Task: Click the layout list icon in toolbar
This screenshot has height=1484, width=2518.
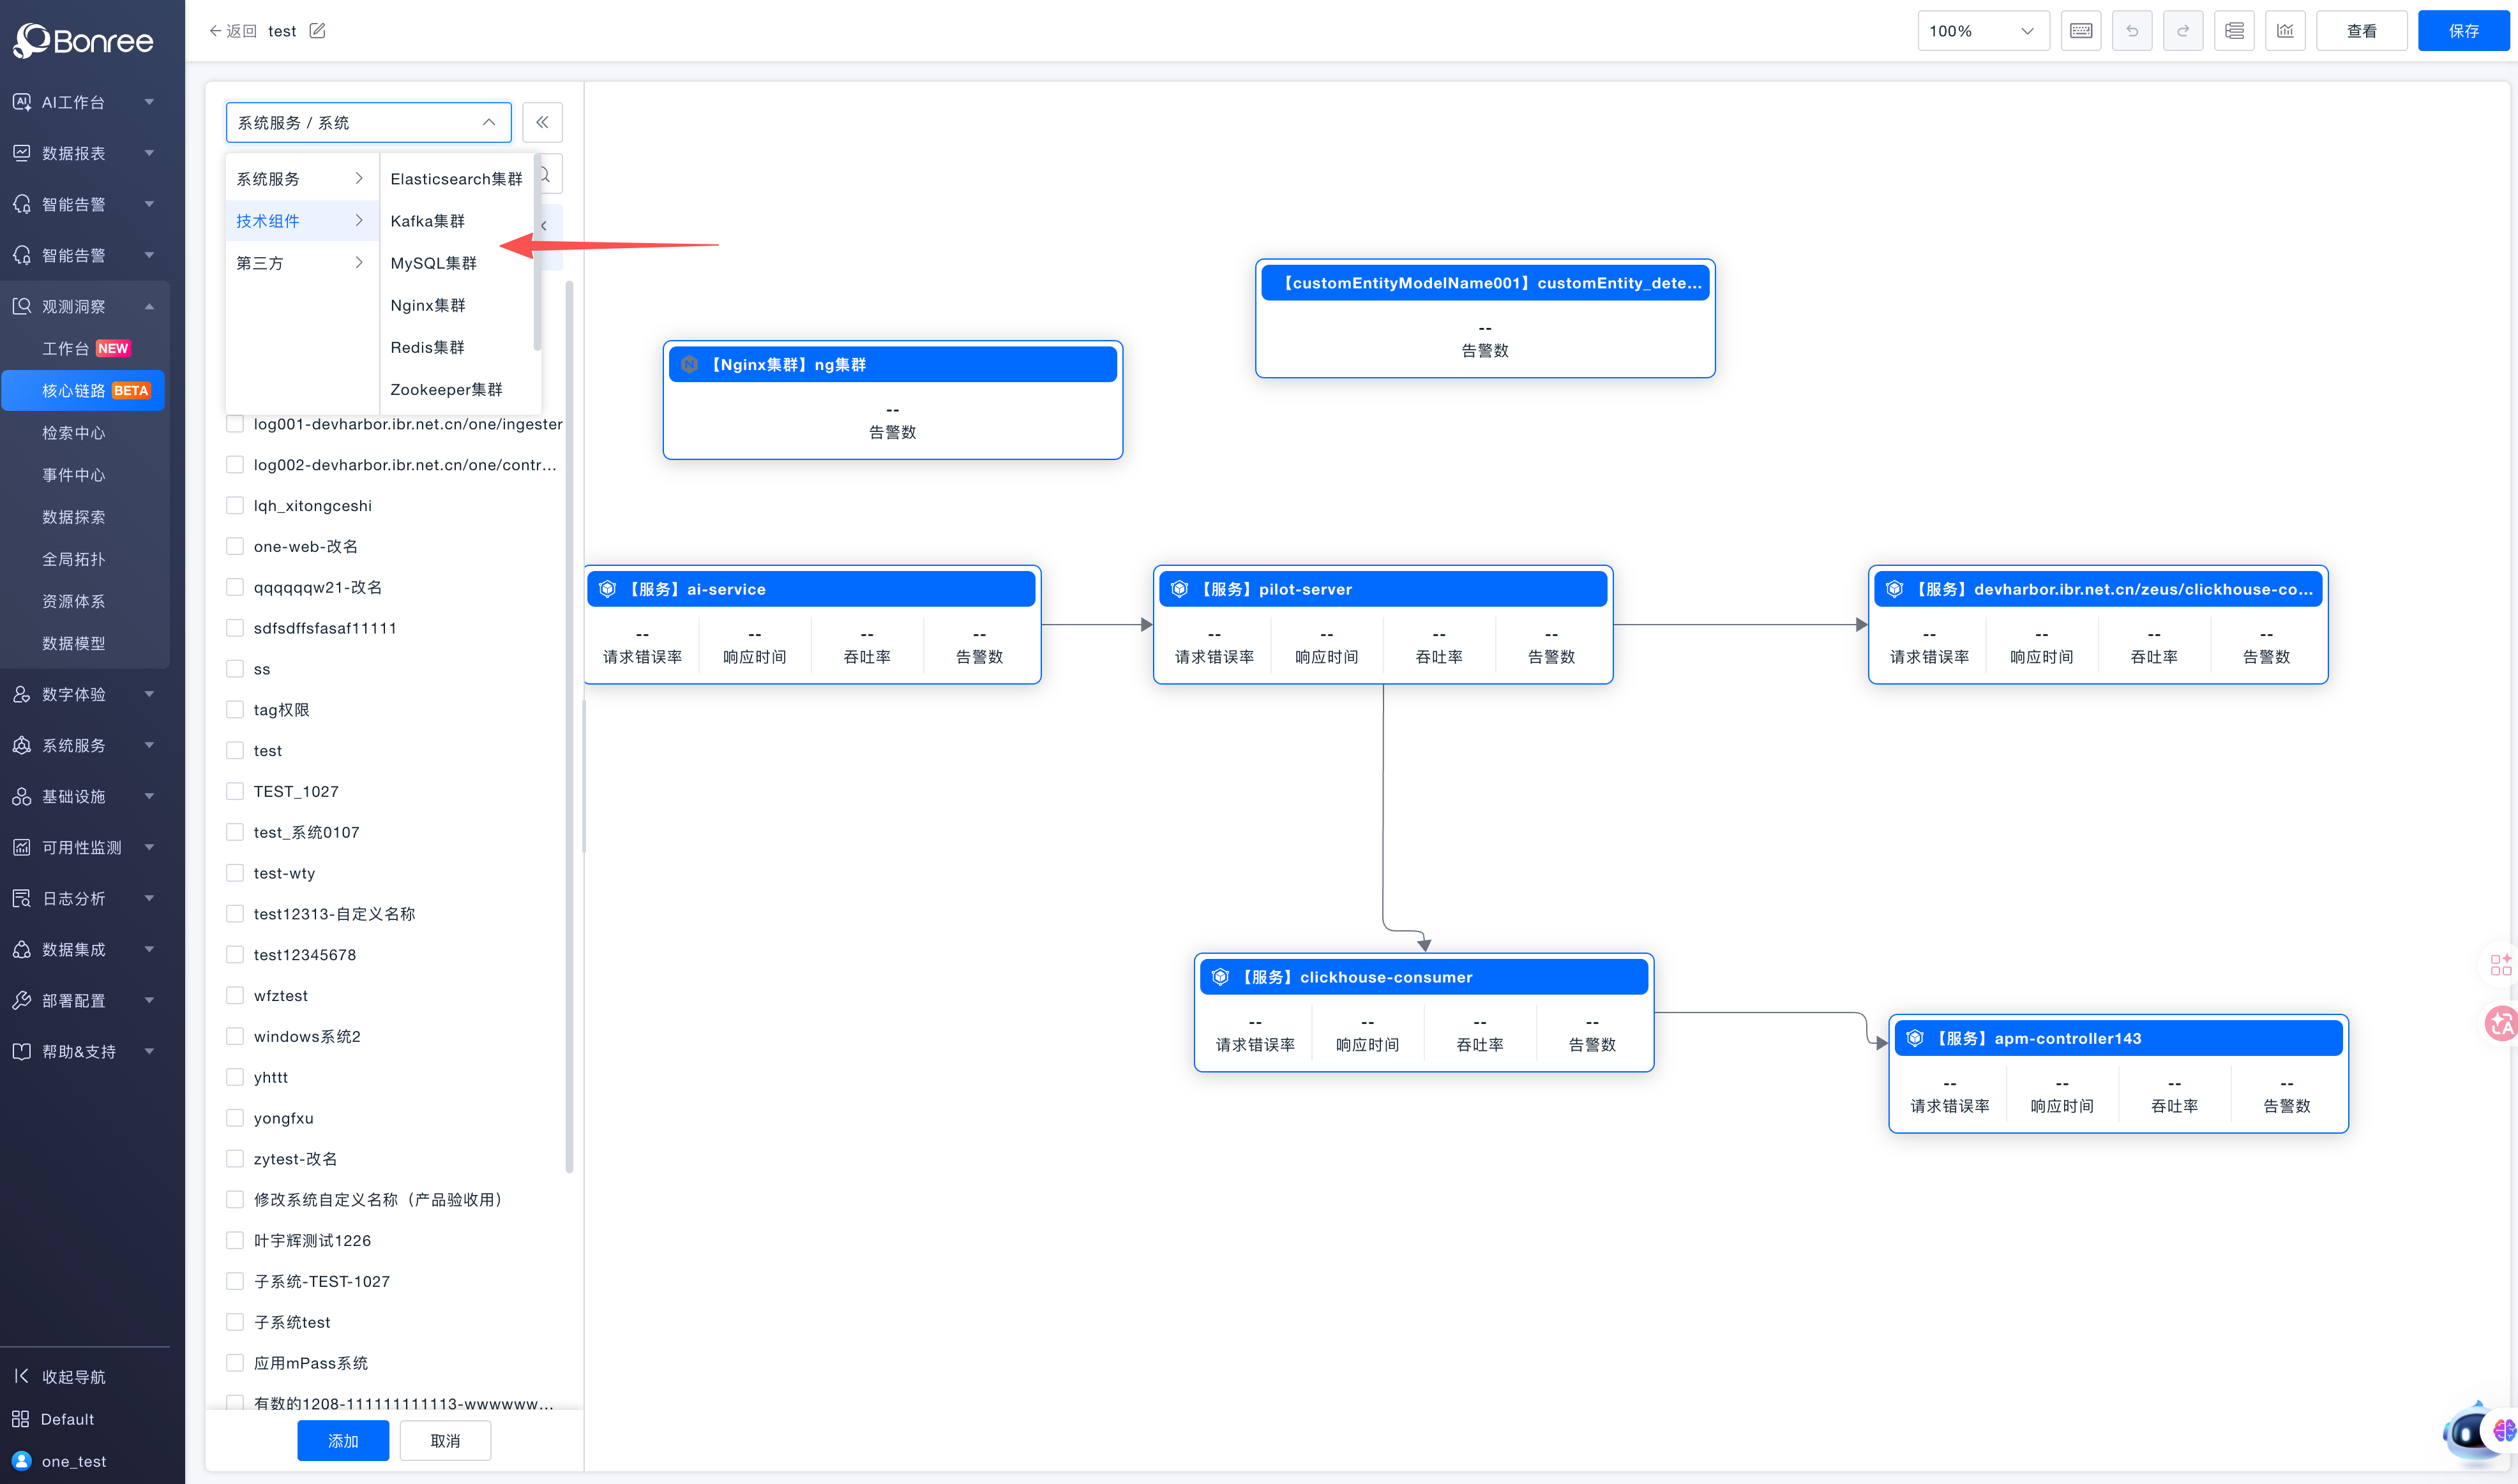Action: (2234, 31)
